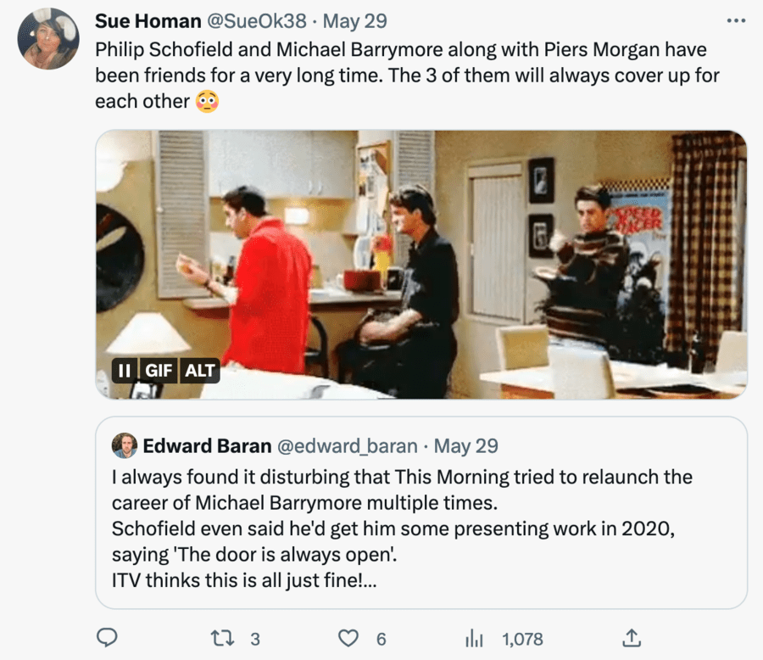Like the tweet with the heart icon
This screenshot has width=763, height=660.
click(x=348, y=638)
